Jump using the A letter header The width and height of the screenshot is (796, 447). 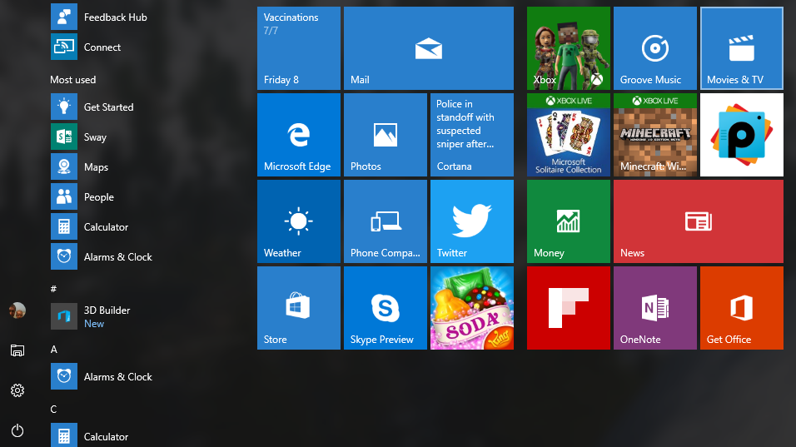coord(53,349)
